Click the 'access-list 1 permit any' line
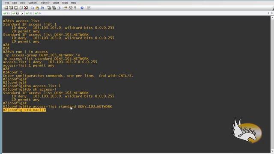 (29, 65)
